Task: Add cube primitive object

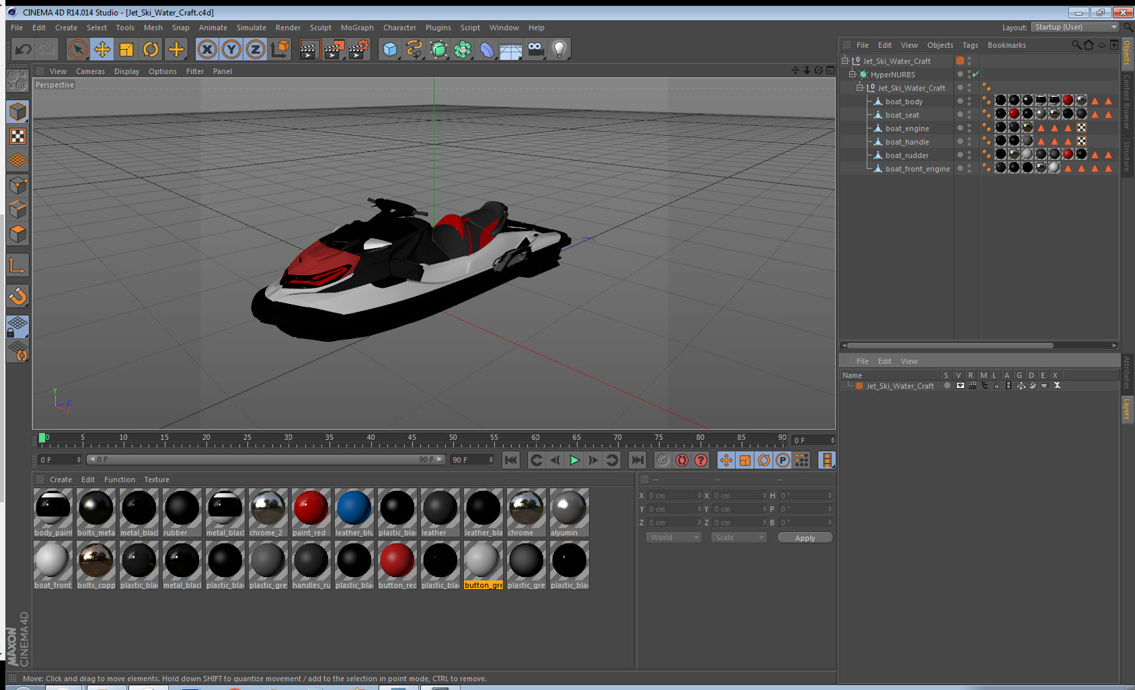Action: [390, 49]
